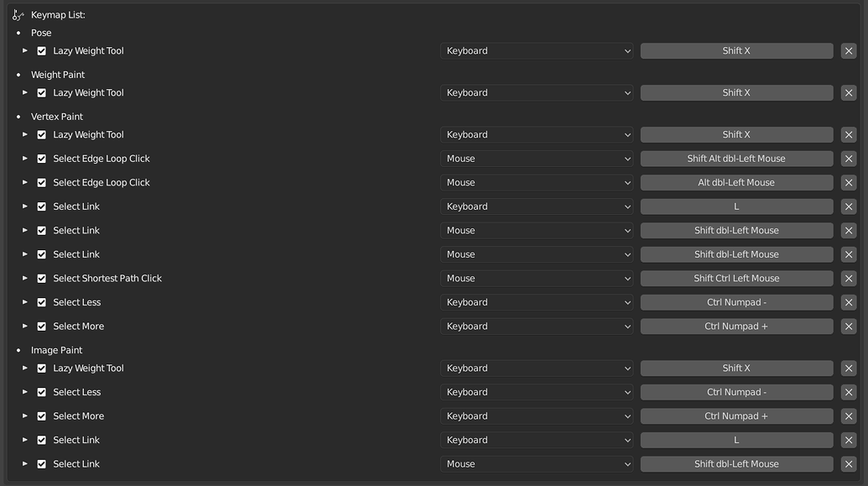Remove Image Paint Select More entry

pos(849,416)
